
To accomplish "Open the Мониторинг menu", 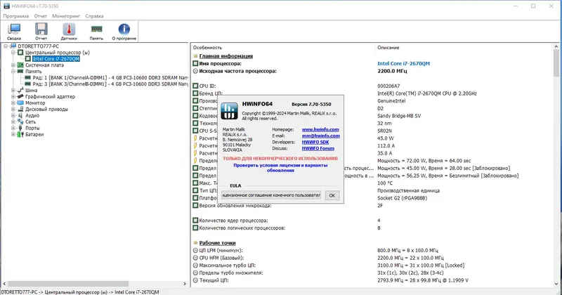I will pos(66,15).
